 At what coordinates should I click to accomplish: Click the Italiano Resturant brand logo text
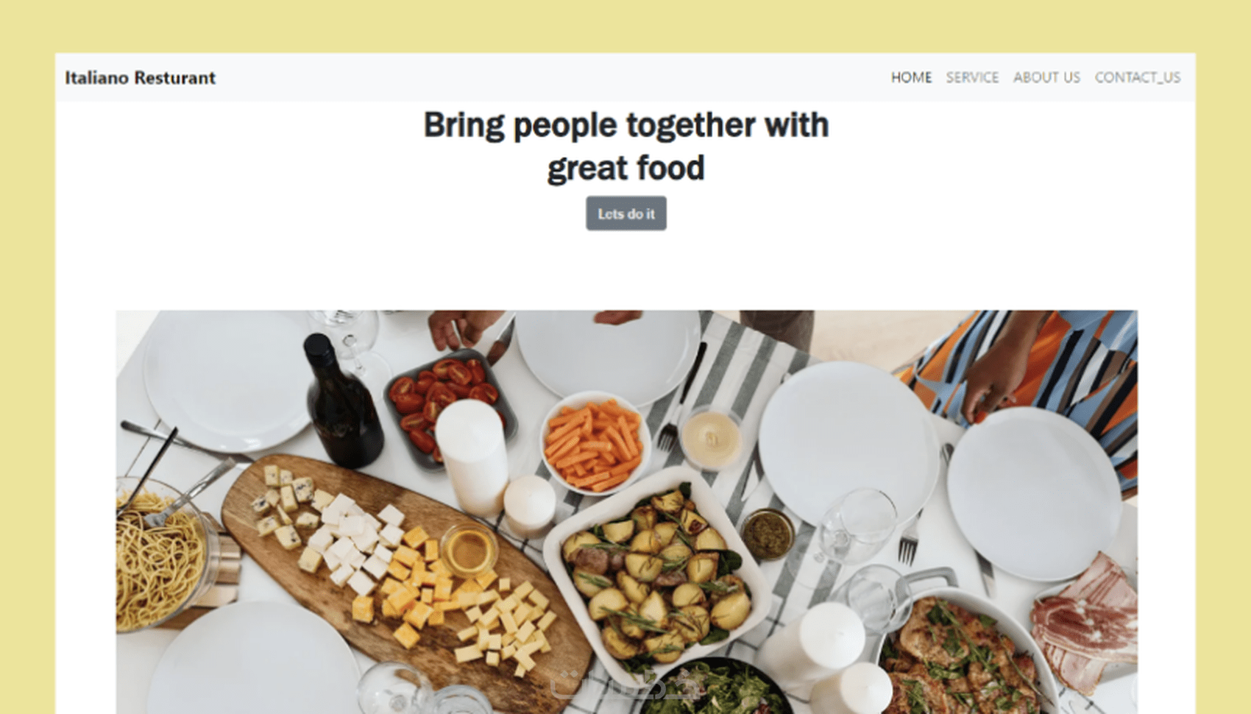click(x=140, y=77)
